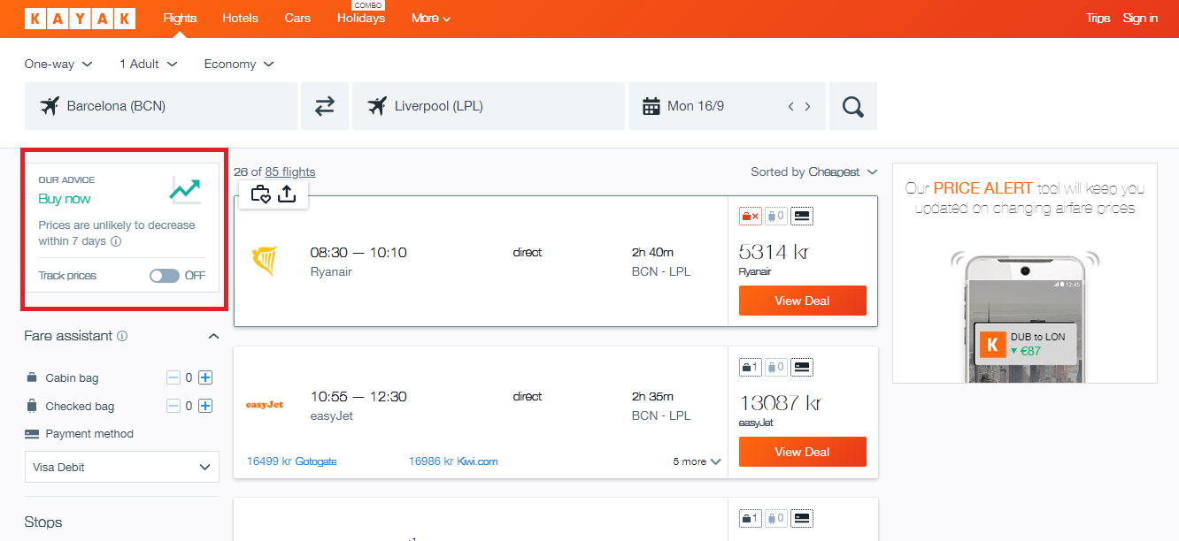Open the One-way trip type dropdown
The image size is (1179, 541).
pyautogui.click(x=58, y=64)
